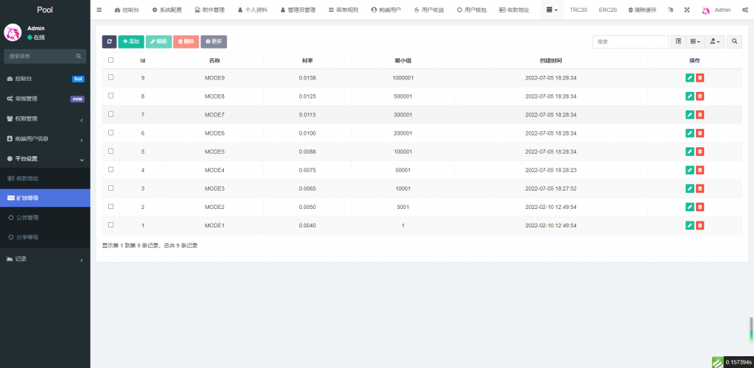
Task: Toggle the select-all checkbox in table header
Action: coord(111,60)
